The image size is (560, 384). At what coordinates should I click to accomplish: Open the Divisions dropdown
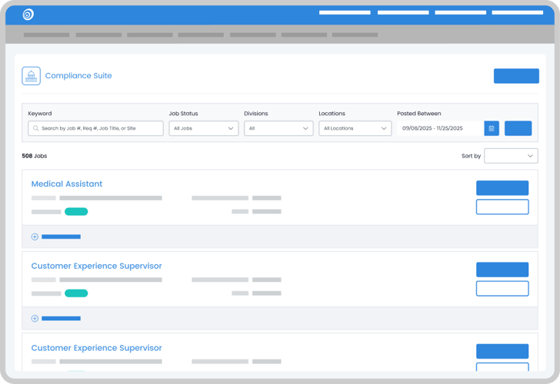(278, 128)
